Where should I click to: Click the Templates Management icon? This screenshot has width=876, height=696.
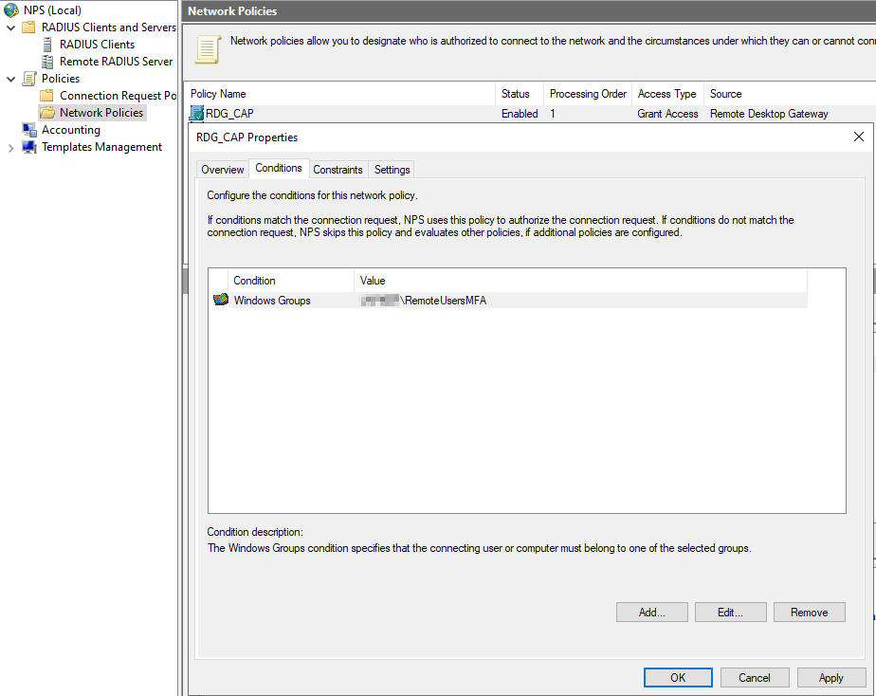(x=29, y=147)
